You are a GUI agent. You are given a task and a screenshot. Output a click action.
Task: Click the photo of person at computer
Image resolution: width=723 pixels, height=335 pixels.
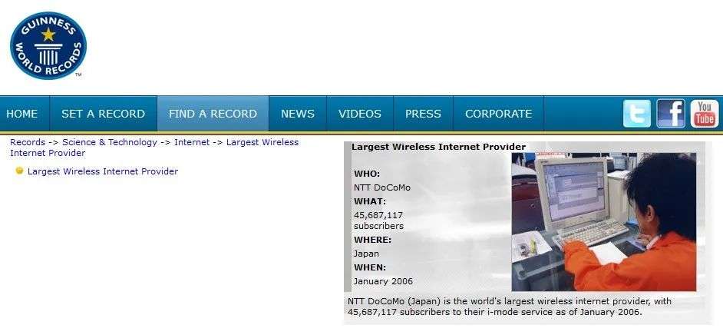(603, 222)
